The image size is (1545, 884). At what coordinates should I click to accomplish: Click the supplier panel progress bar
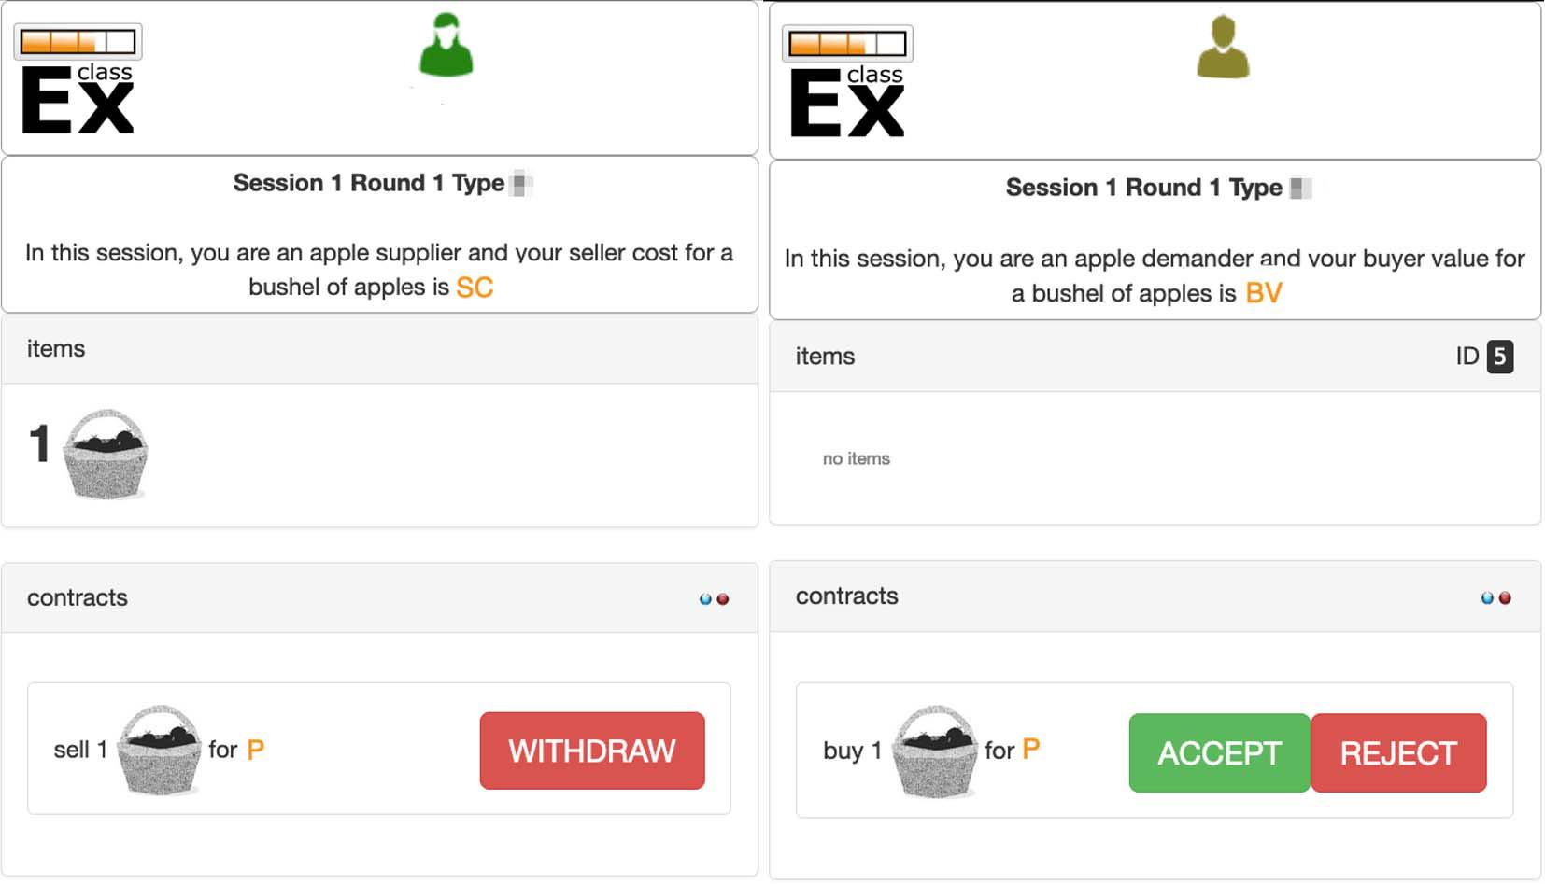coord(78,42)
